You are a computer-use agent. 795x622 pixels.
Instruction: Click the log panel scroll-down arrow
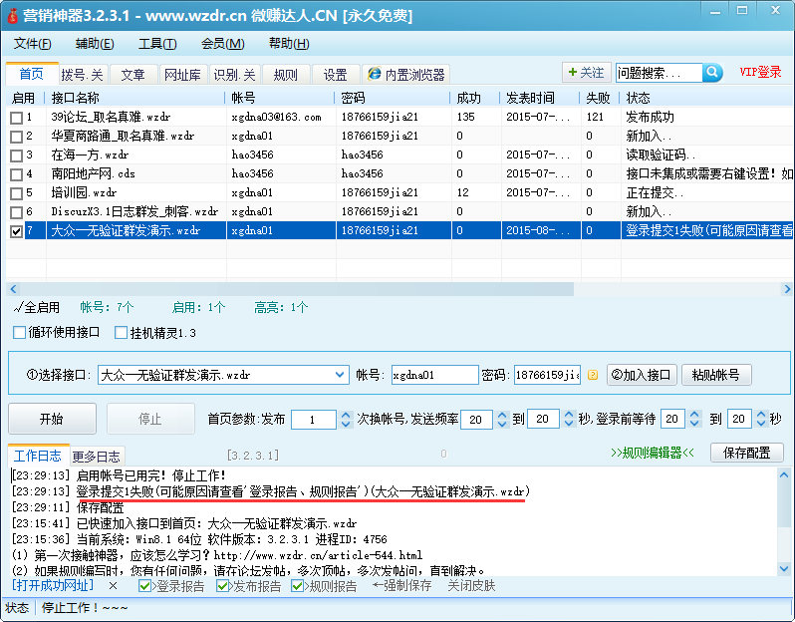pos(784,569)
